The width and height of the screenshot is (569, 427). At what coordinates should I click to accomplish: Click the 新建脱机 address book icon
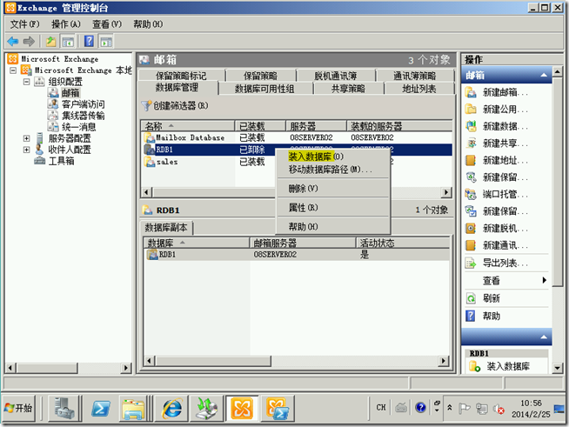(x=471, y=228)
